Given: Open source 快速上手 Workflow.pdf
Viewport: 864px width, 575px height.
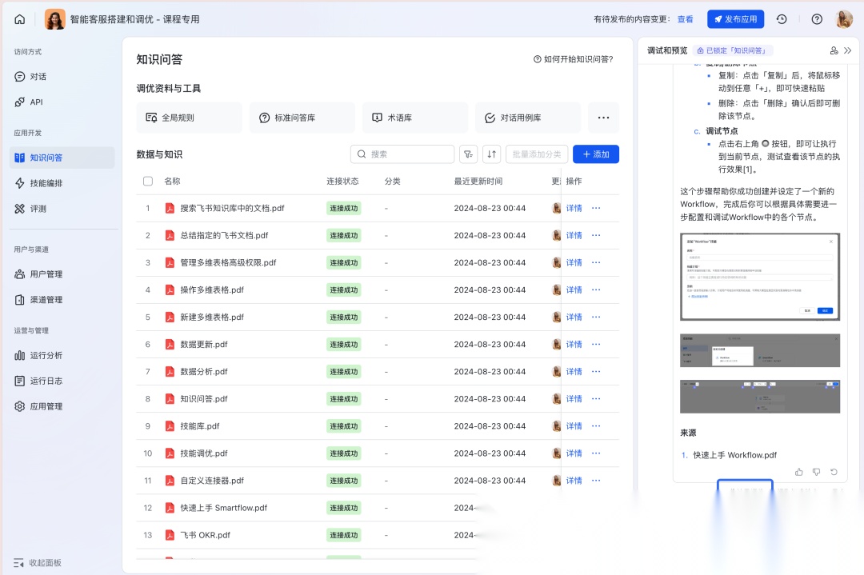Looking at the screenshot, I should [734, 455].
